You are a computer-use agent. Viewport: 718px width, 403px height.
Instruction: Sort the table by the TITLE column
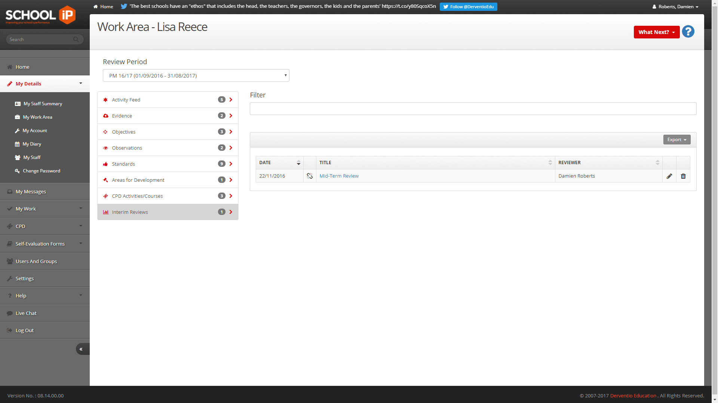click(x=436, y=163)
